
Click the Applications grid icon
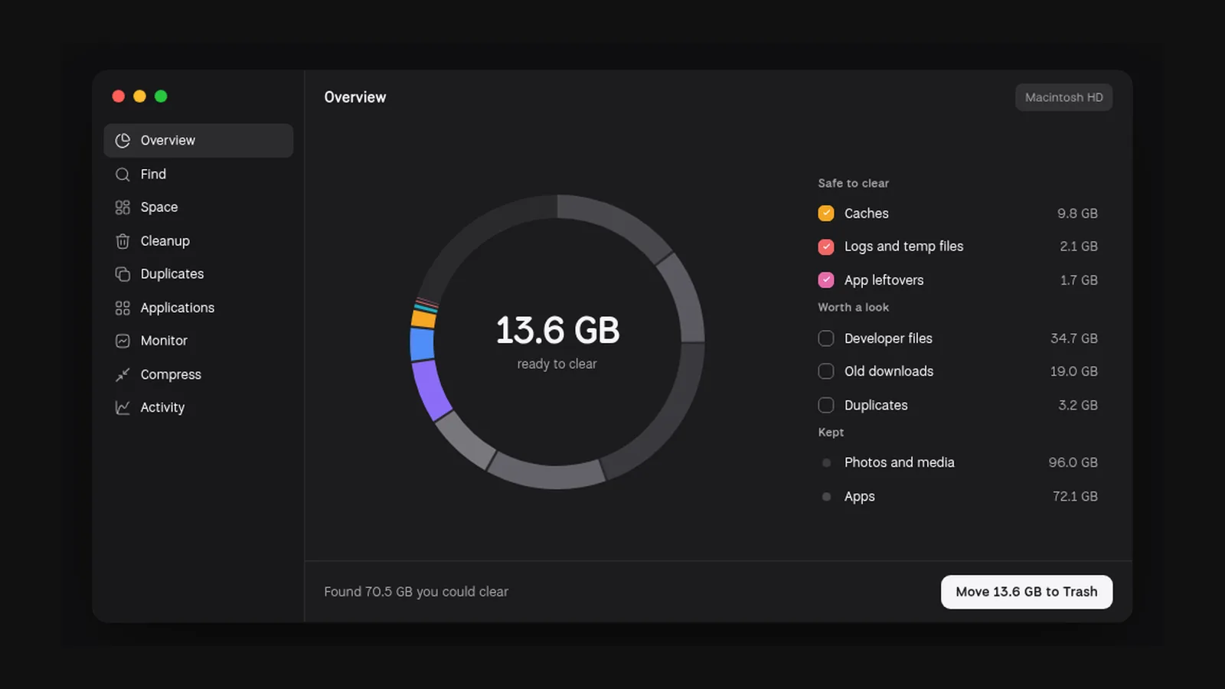(x=122, y=308)
